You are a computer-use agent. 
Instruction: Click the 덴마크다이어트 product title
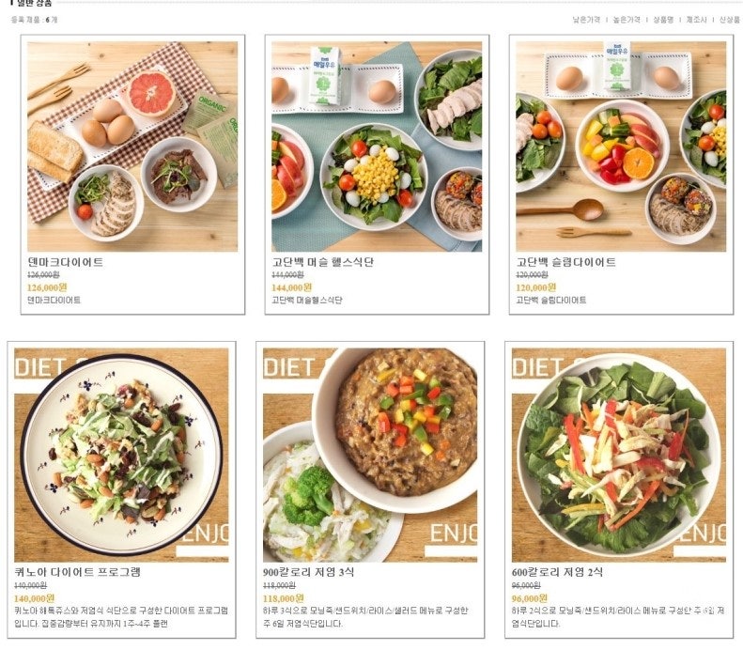pos(66,262)
